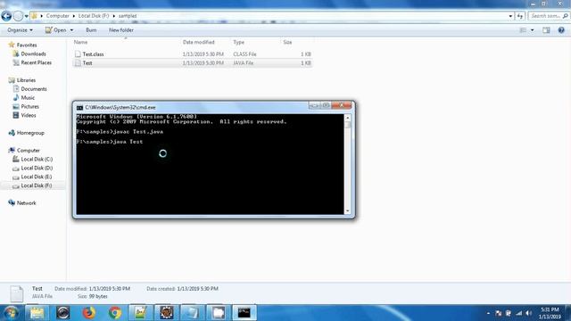Open Google Chrome from the taskbar
Image resolution: width=571 pixels, height=321 pixels.
click(115, 313)
